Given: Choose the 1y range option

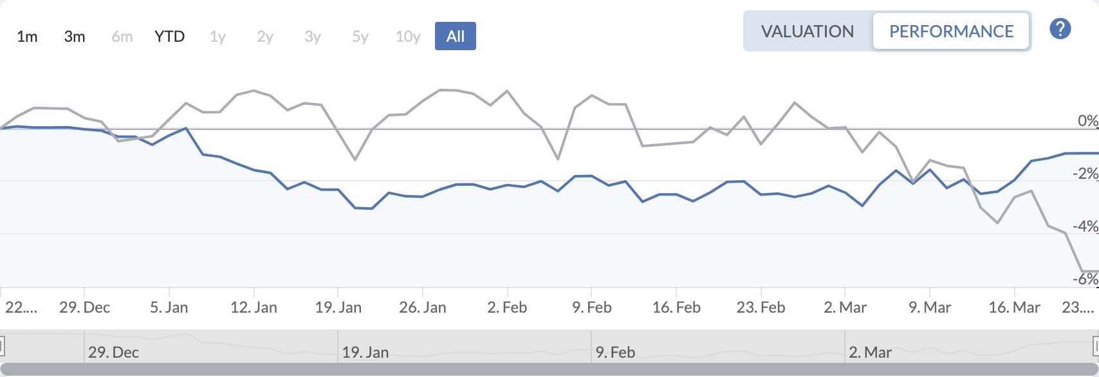Looking at the screenshot, I should tap(217, 37).
